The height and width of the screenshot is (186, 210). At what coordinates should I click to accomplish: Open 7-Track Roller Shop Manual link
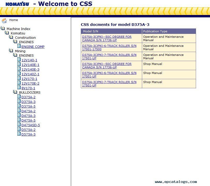click(109, 84)
